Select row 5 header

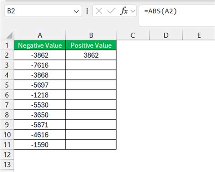(7, 85)
